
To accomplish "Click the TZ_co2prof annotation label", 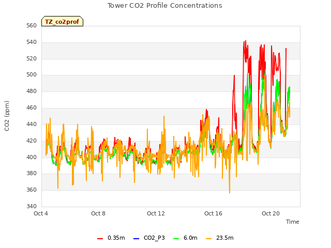I will (62, 22).
